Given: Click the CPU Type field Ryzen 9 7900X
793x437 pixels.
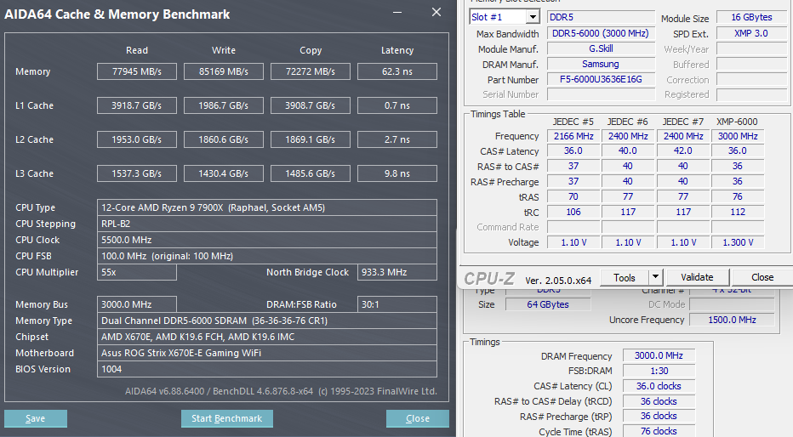Looking at the screenshot, I should (x=267, y=207).
